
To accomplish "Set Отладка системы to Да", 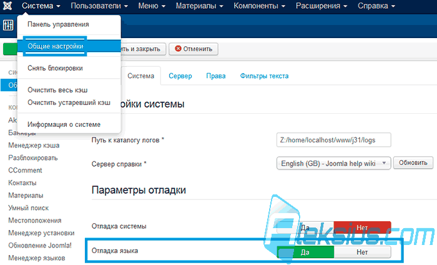I will pyautogui.click(x=305, y=227).
